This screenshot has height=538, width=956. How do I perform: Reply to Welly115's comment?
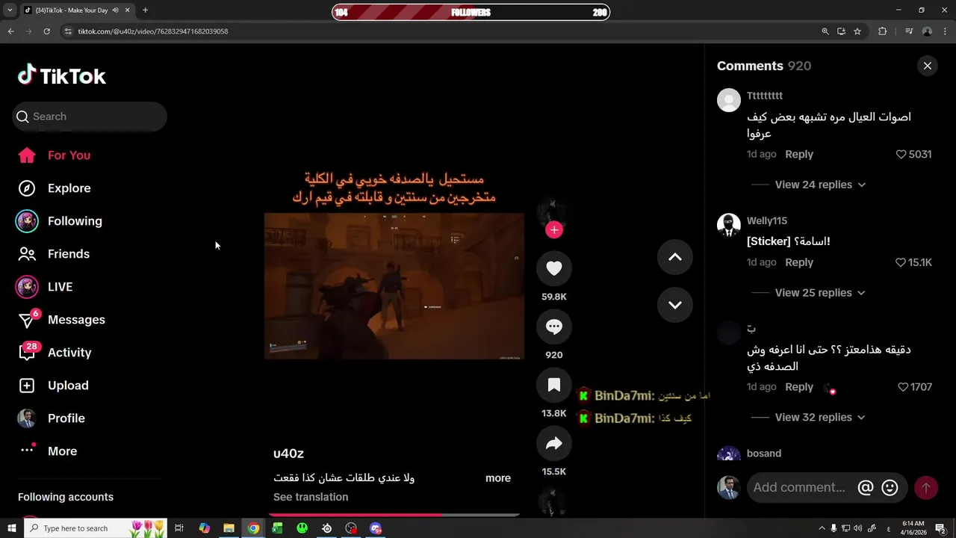(x=799, y=262)
